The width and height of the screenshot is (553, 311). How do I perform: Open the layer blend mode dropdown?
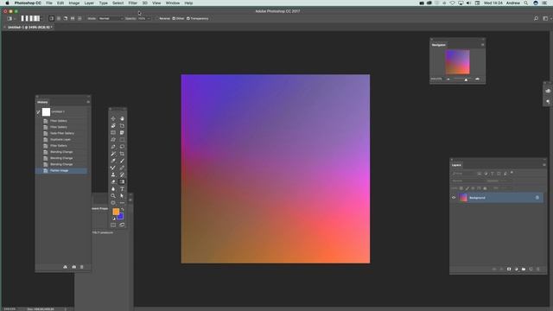(x=467, y=181)
